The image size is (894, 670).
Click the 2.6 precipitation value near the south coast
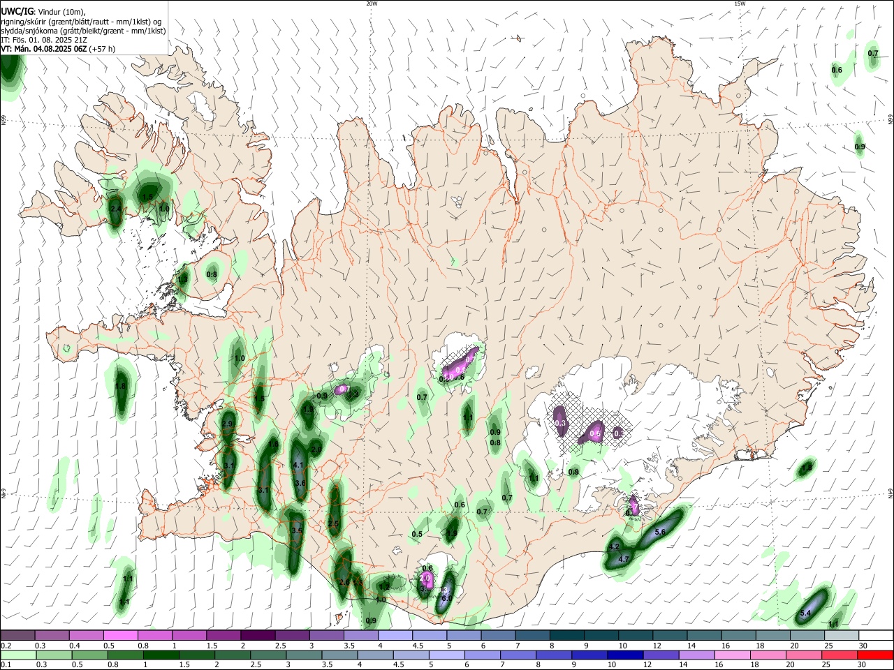point(344,582)
